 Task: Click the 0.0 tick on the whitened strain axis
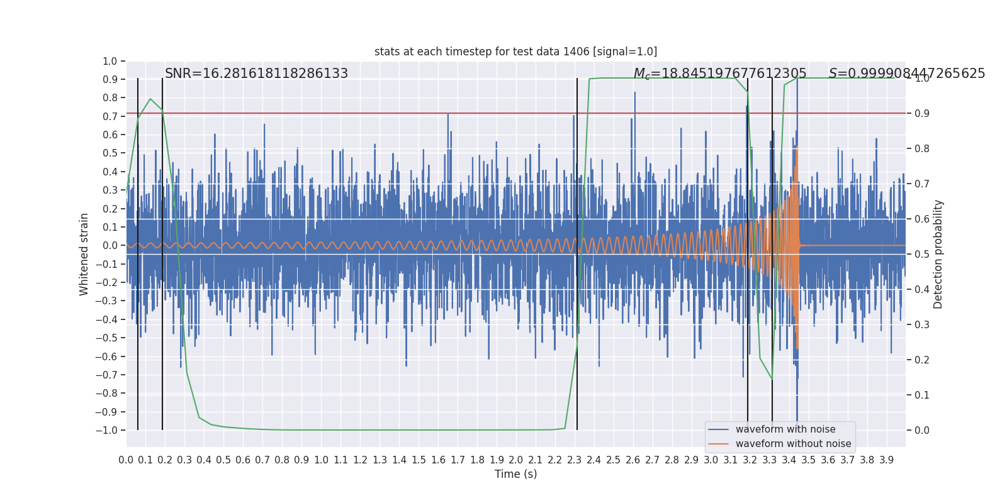point(110,246)
